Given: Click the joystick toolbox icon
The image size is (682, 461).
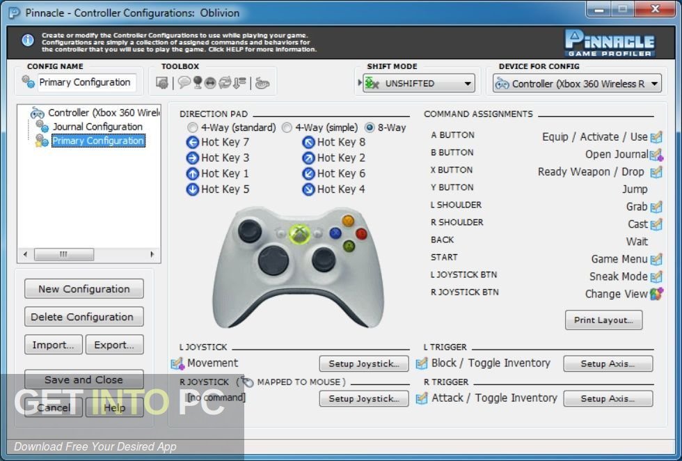Looking at the screenshot, I should coord(198,82).
